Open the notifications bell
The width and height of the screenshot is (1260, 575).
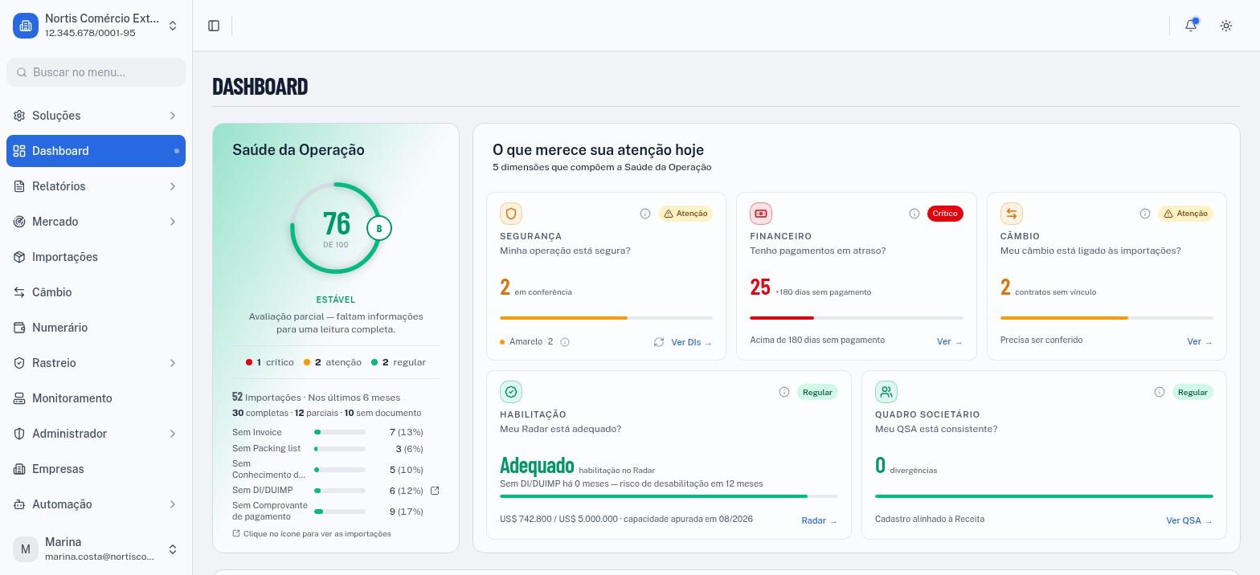point(1191,26)
